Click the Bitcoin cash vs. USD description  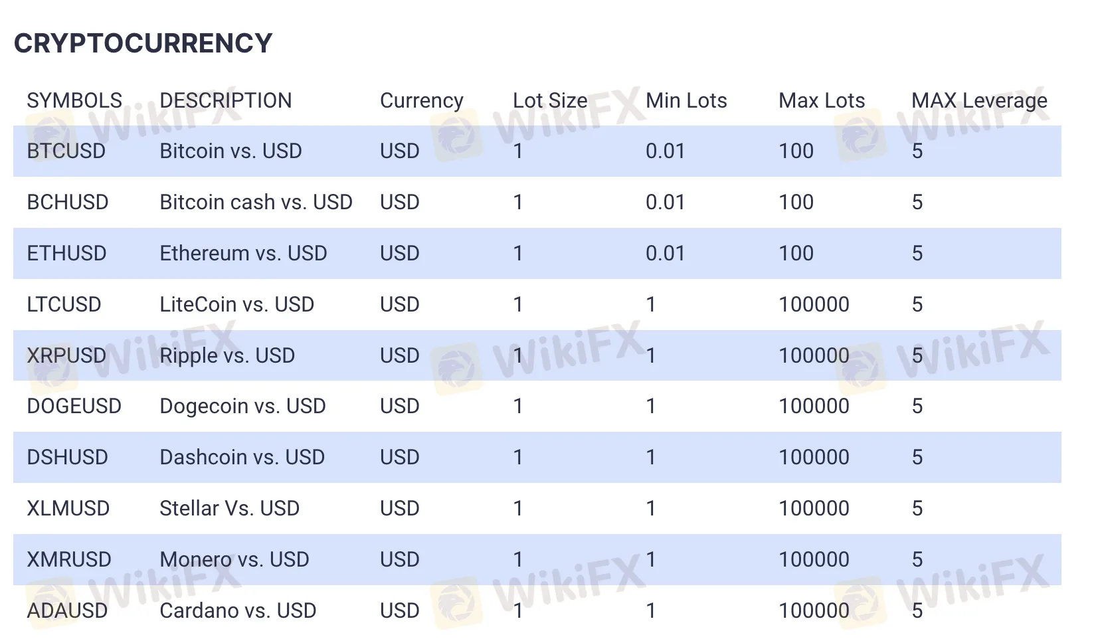256,202
